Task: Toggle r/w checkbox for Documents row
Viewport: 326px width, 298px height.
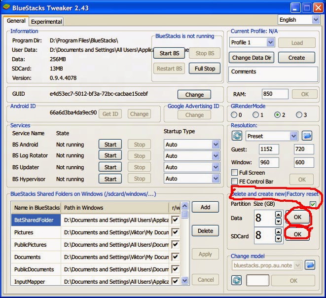Action: [175, 257]
